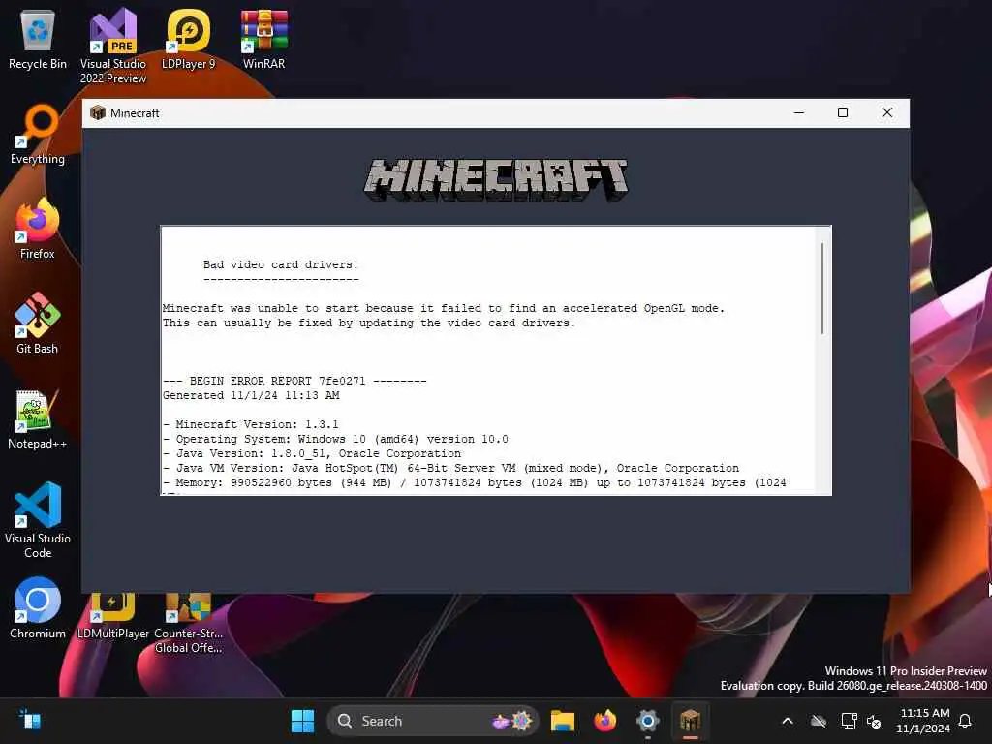Launch Visual Studio Code desktop shortcut

38,520
